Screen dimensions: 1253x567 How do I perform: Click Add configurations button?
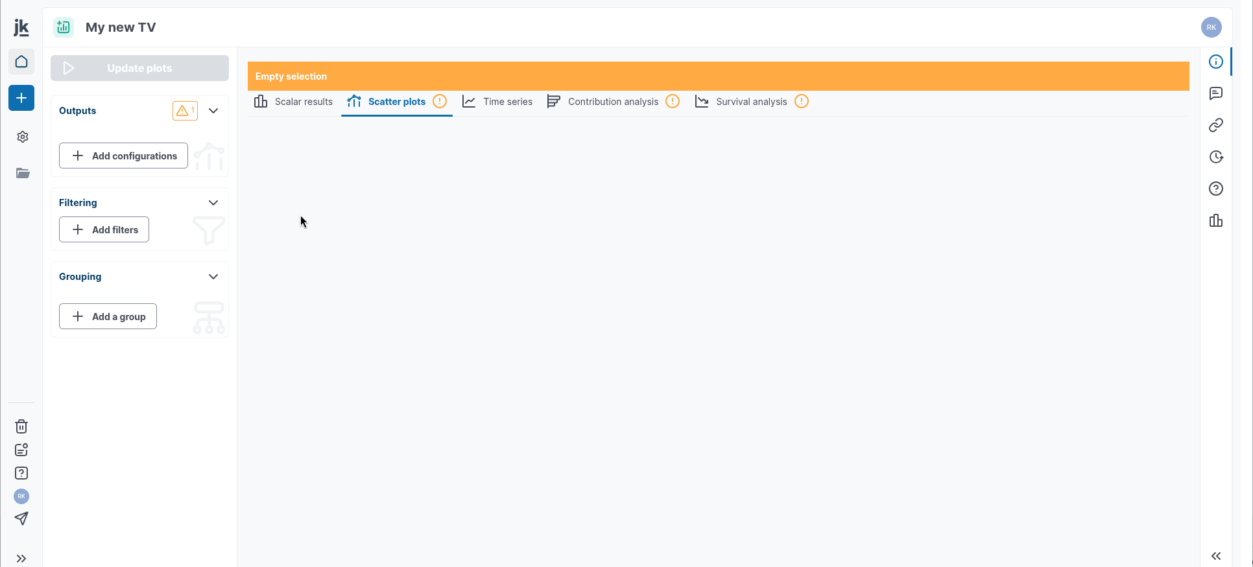(x=123, y=156)
